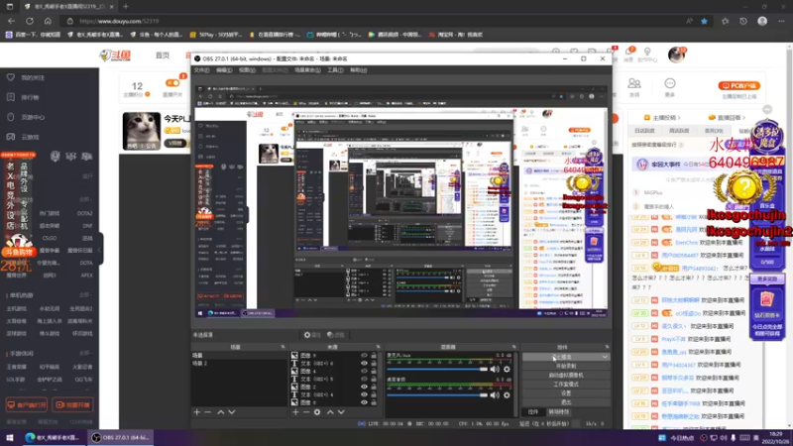
Task: Open the 我的关注 heart icon in Douyu sidebar
Action: [x=11, y=77]
